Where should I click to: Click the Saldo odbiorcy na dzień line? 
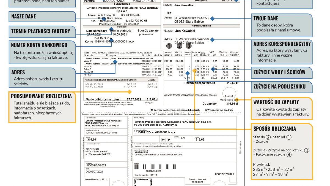click(122, 99)
